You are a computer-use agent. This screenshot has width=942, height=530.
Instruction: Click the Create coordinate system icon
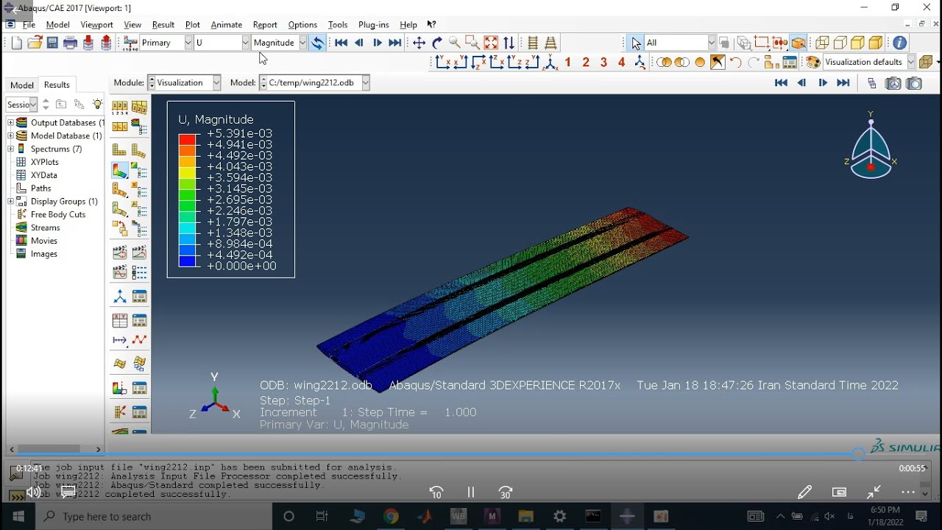click(x=120, y=297)
